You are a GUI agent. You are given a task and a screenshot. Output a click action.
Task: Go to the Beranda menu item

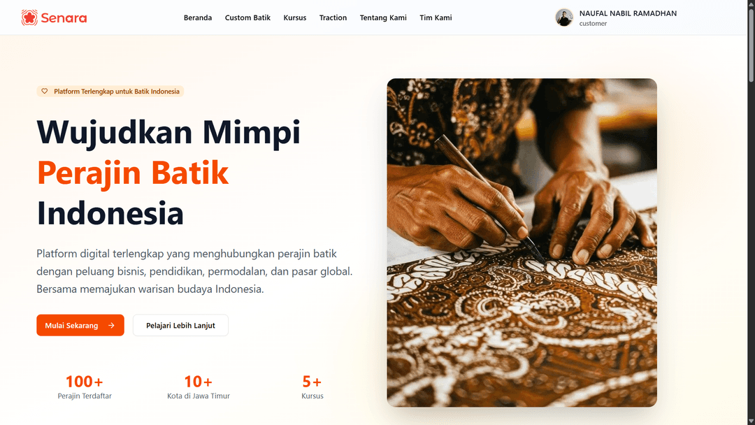click(198, 17)
